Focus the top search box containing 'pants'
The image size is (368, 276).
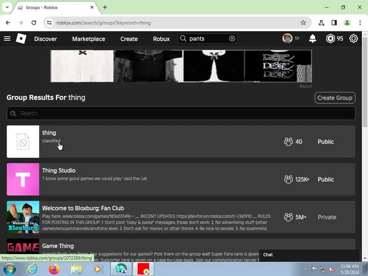[x=208, y=38]
